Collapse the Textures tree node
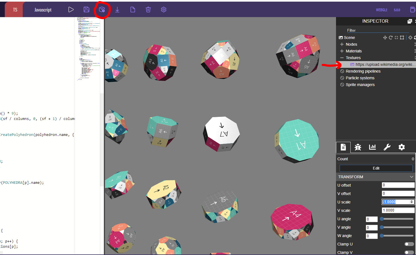 (x=342, y=57)
